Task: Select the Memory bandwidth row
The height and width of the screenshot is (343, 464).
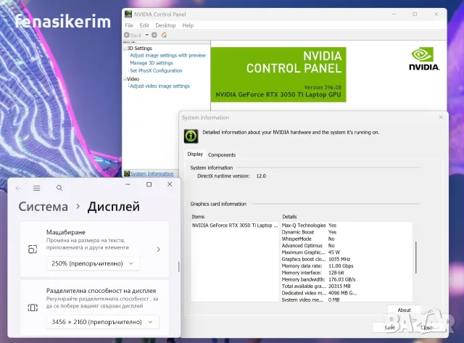Action: [x=318, y=280]
